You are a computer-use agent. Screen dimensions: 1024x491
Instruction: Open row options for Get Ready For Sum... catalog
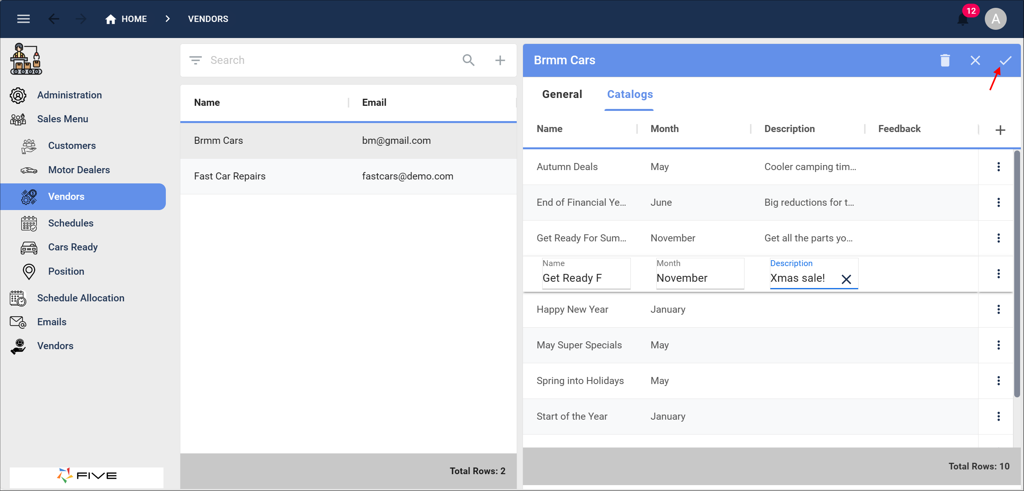point(998,238)
